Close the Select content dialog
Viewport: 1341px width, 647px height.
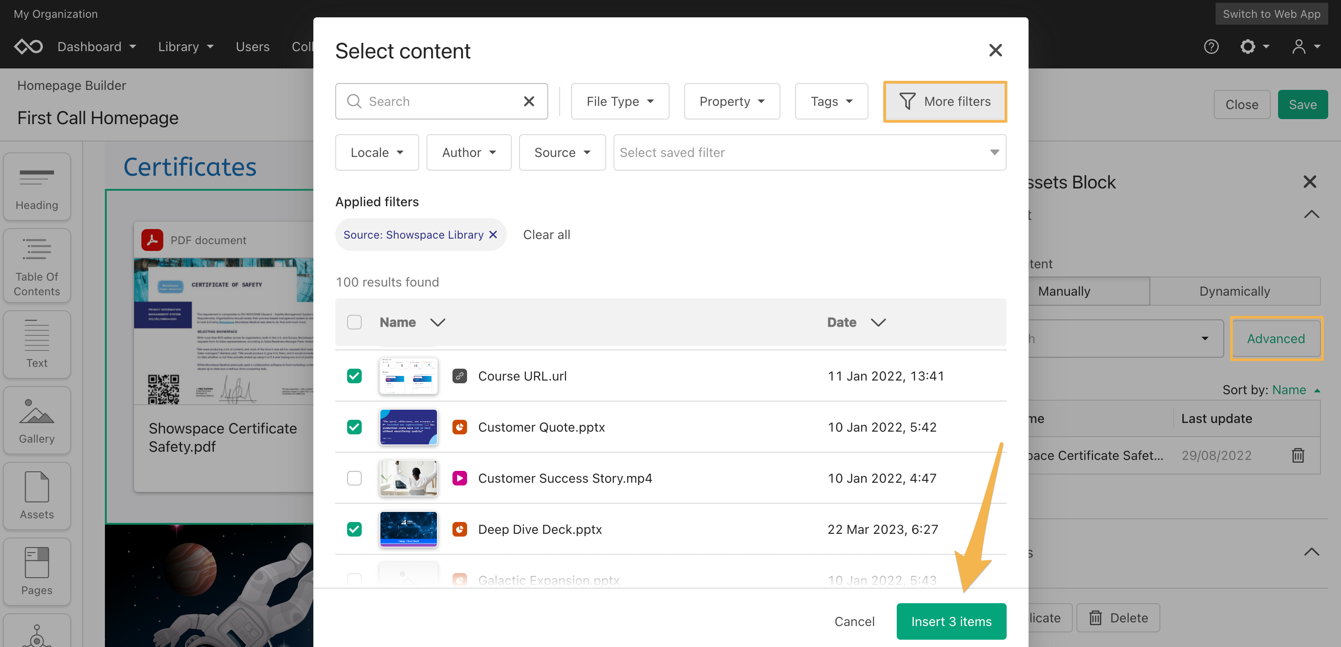pyautogui.click(x=995, y=50)
